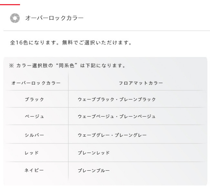Viewport: 210px width, 189px height.
Task: Select the ベージュ overlock color cell
Action: (x=34, y=116)
